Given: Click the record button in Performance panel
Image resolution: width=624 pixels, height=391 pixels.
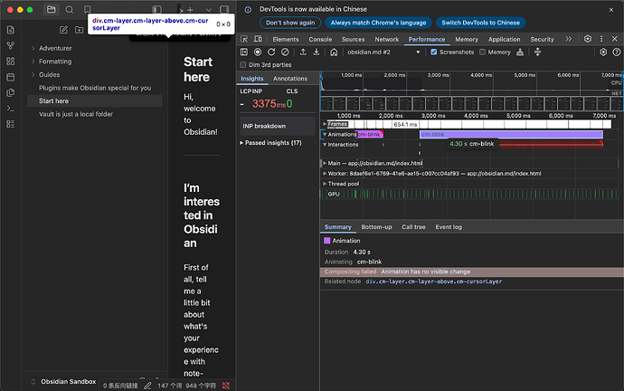Looking at the screenshot, I should (258, 52).
